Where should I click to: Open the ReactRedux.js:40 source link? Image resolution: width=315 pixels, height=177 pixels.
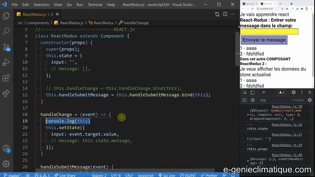pyautogui.click(x=287, y=155)
